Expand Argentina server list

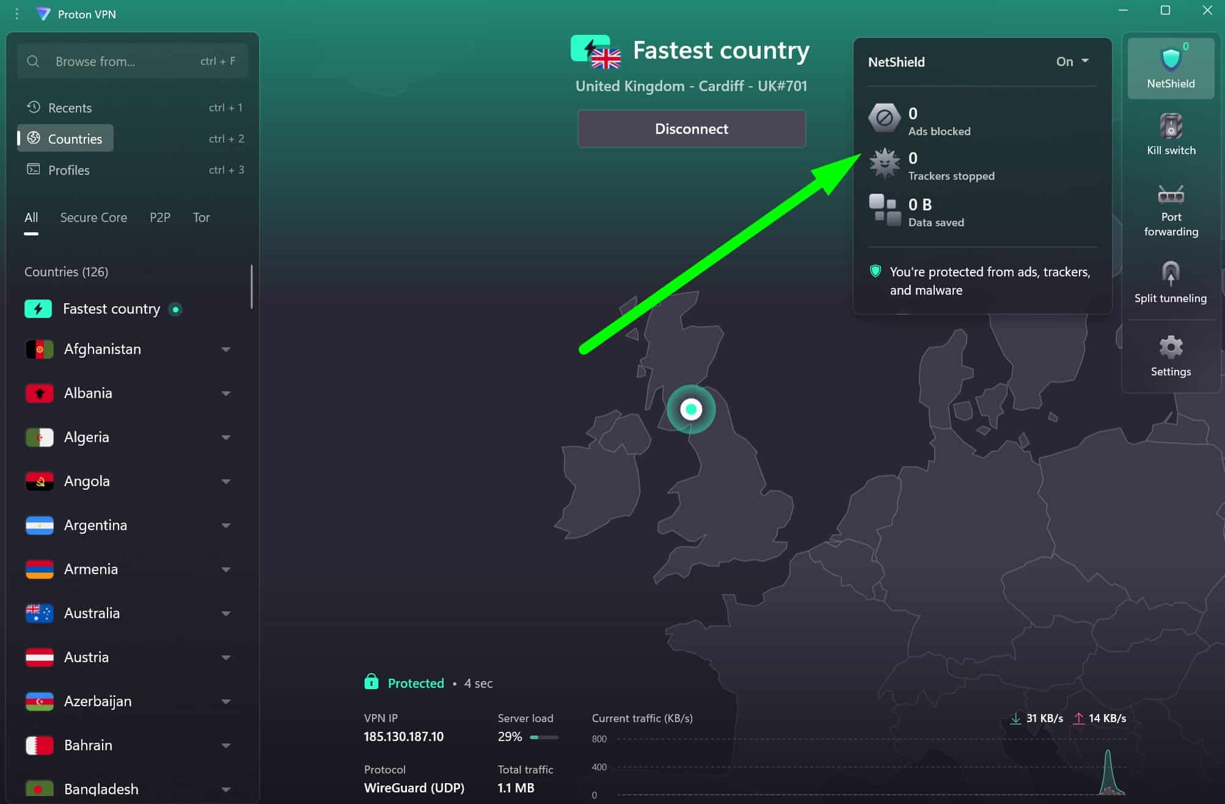[226, 525]
